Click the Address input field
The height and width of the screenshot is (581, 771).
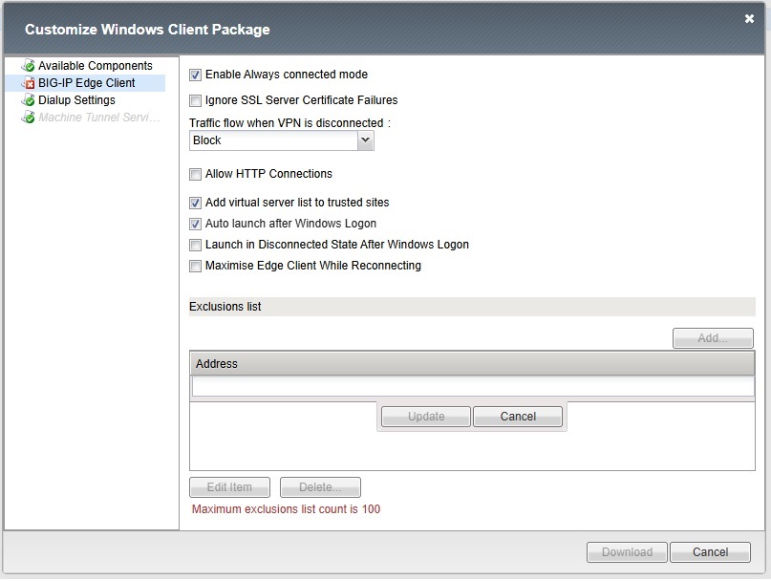pyautogui.click(x=472, y=386)
